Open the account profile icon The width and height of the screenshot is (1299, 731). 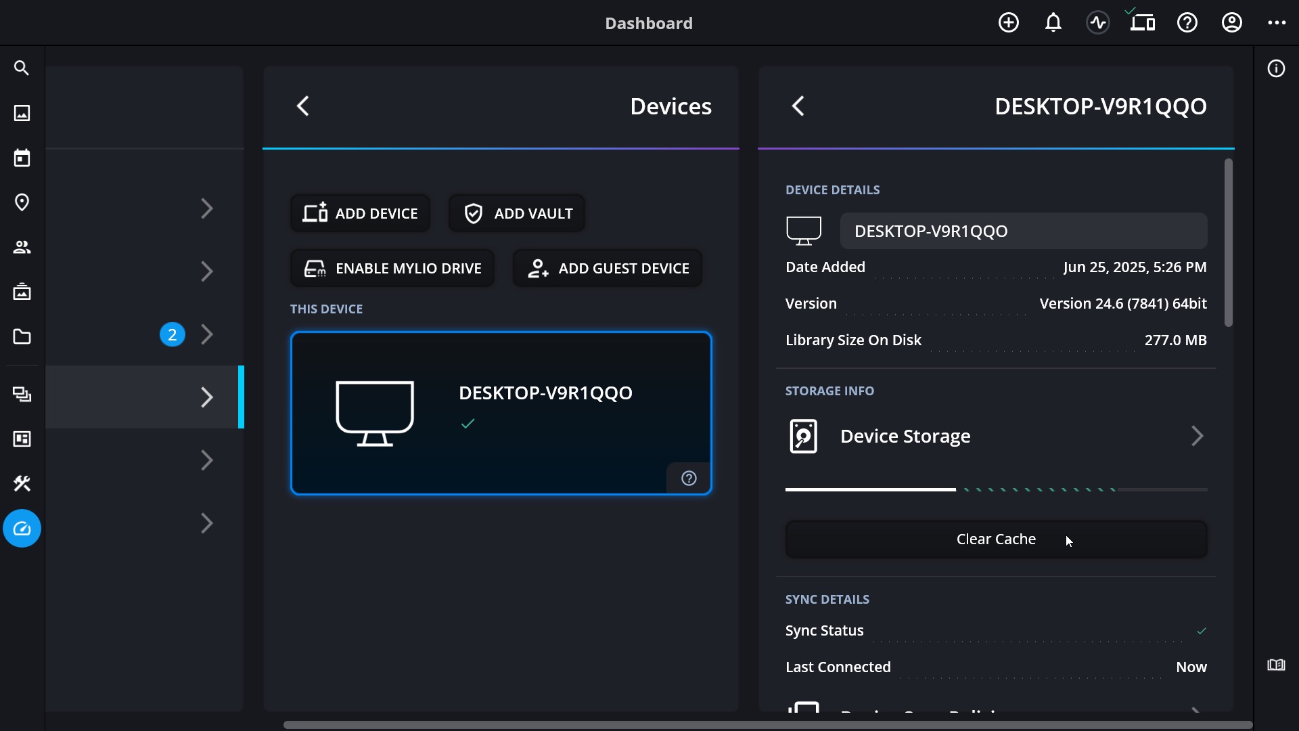pos(1232,23)
